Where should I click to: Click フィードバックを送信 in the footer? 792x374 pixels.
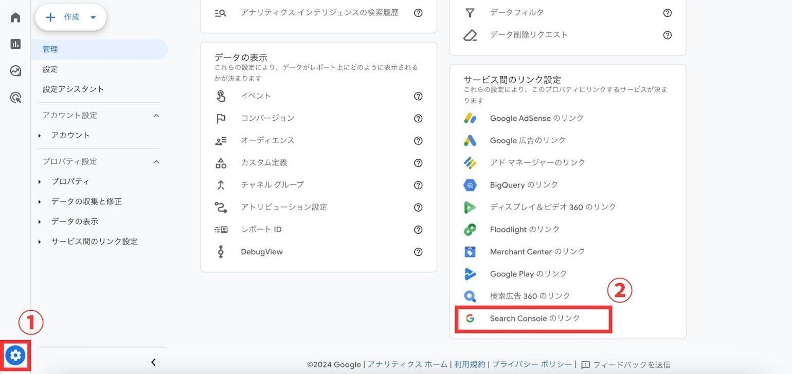[x=626, y=365]
